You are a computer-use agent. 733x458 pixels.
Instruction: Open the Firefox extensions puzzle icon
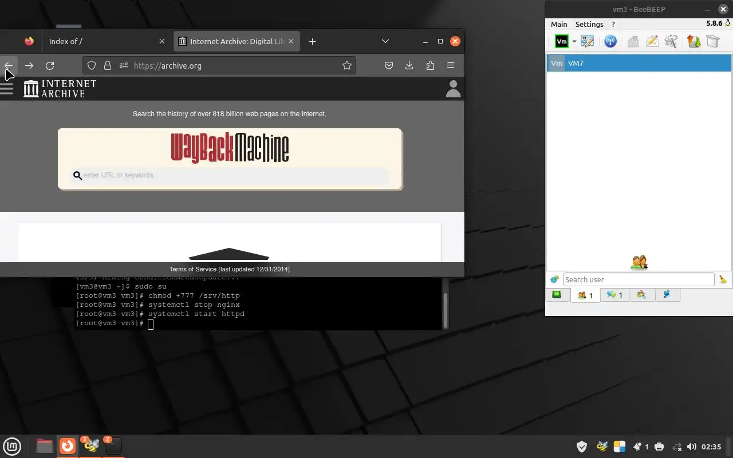click(x=430, y=65)
